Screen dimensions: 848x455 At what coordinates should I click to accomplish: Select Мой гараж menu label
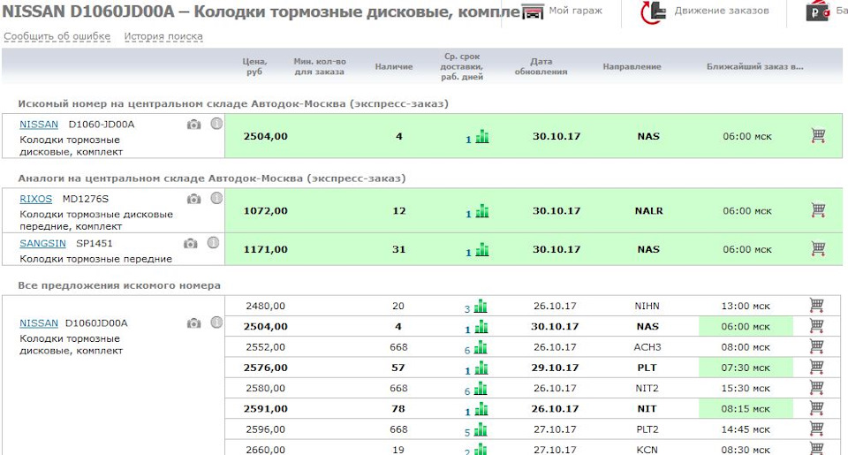point(575,11)
